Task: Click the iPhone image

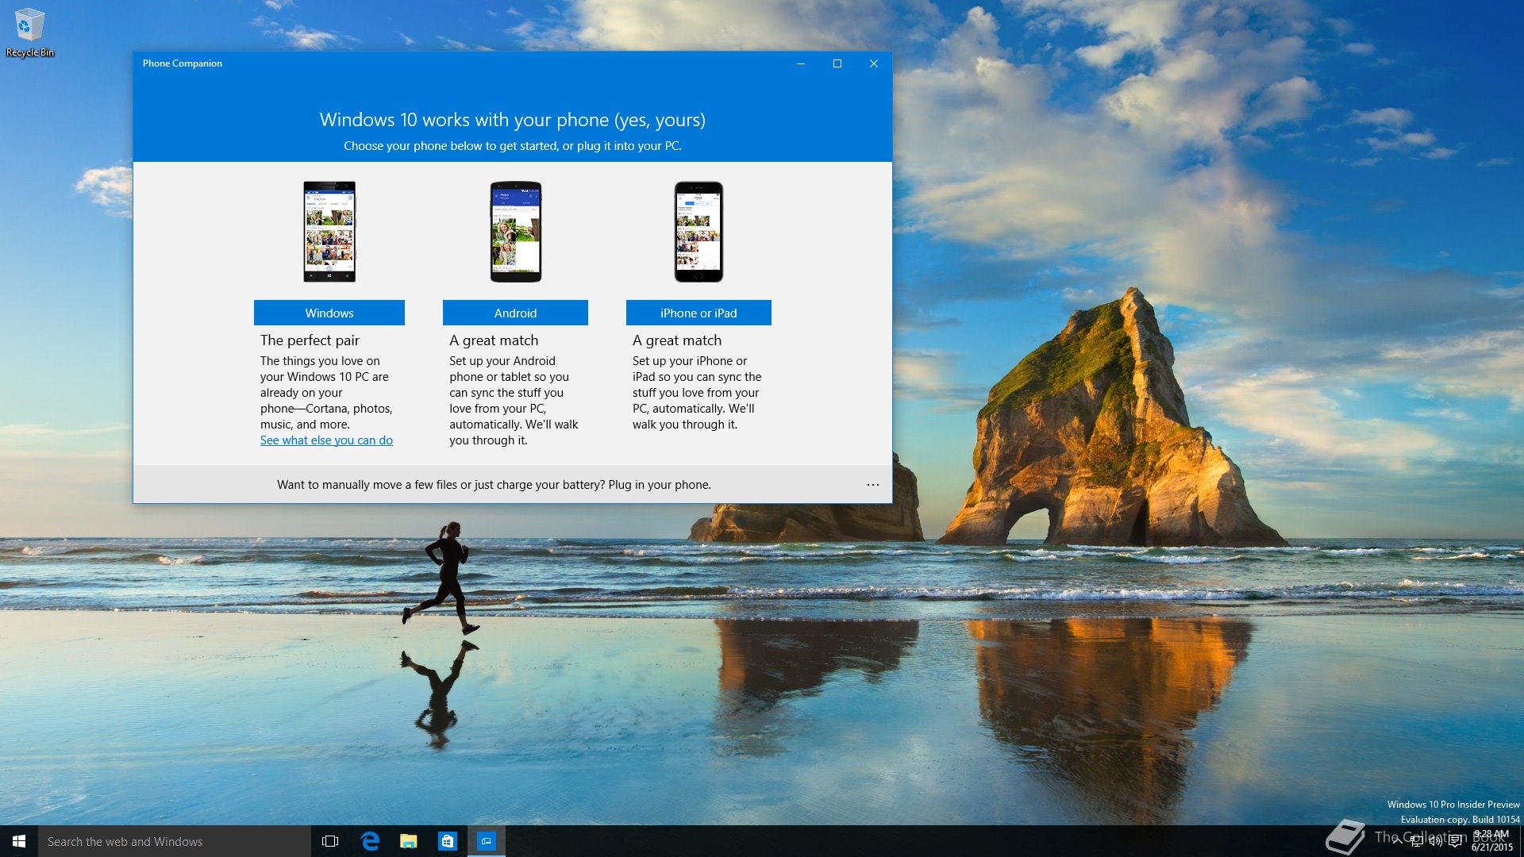Action: (698, 232)
